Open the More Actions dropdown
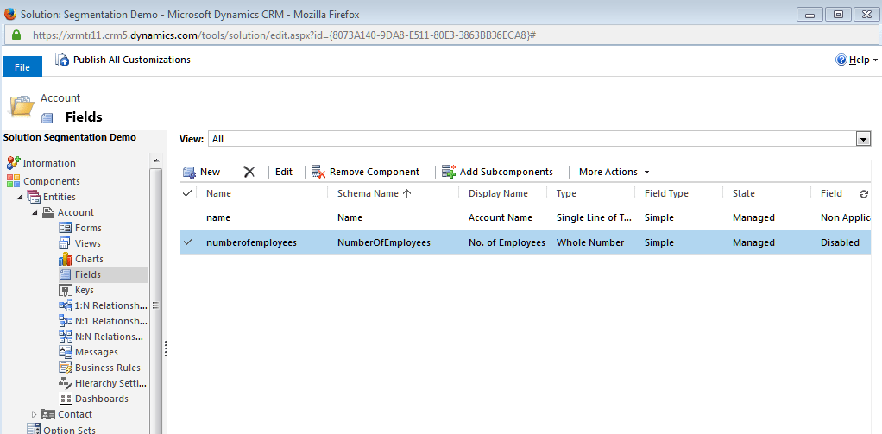 (614, 172)
